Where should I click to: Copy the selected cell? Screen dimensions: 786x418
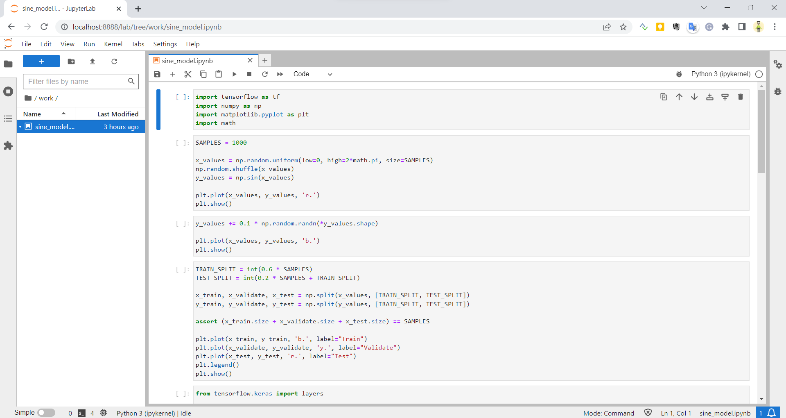pyautogui.click(x=203, y=74)
